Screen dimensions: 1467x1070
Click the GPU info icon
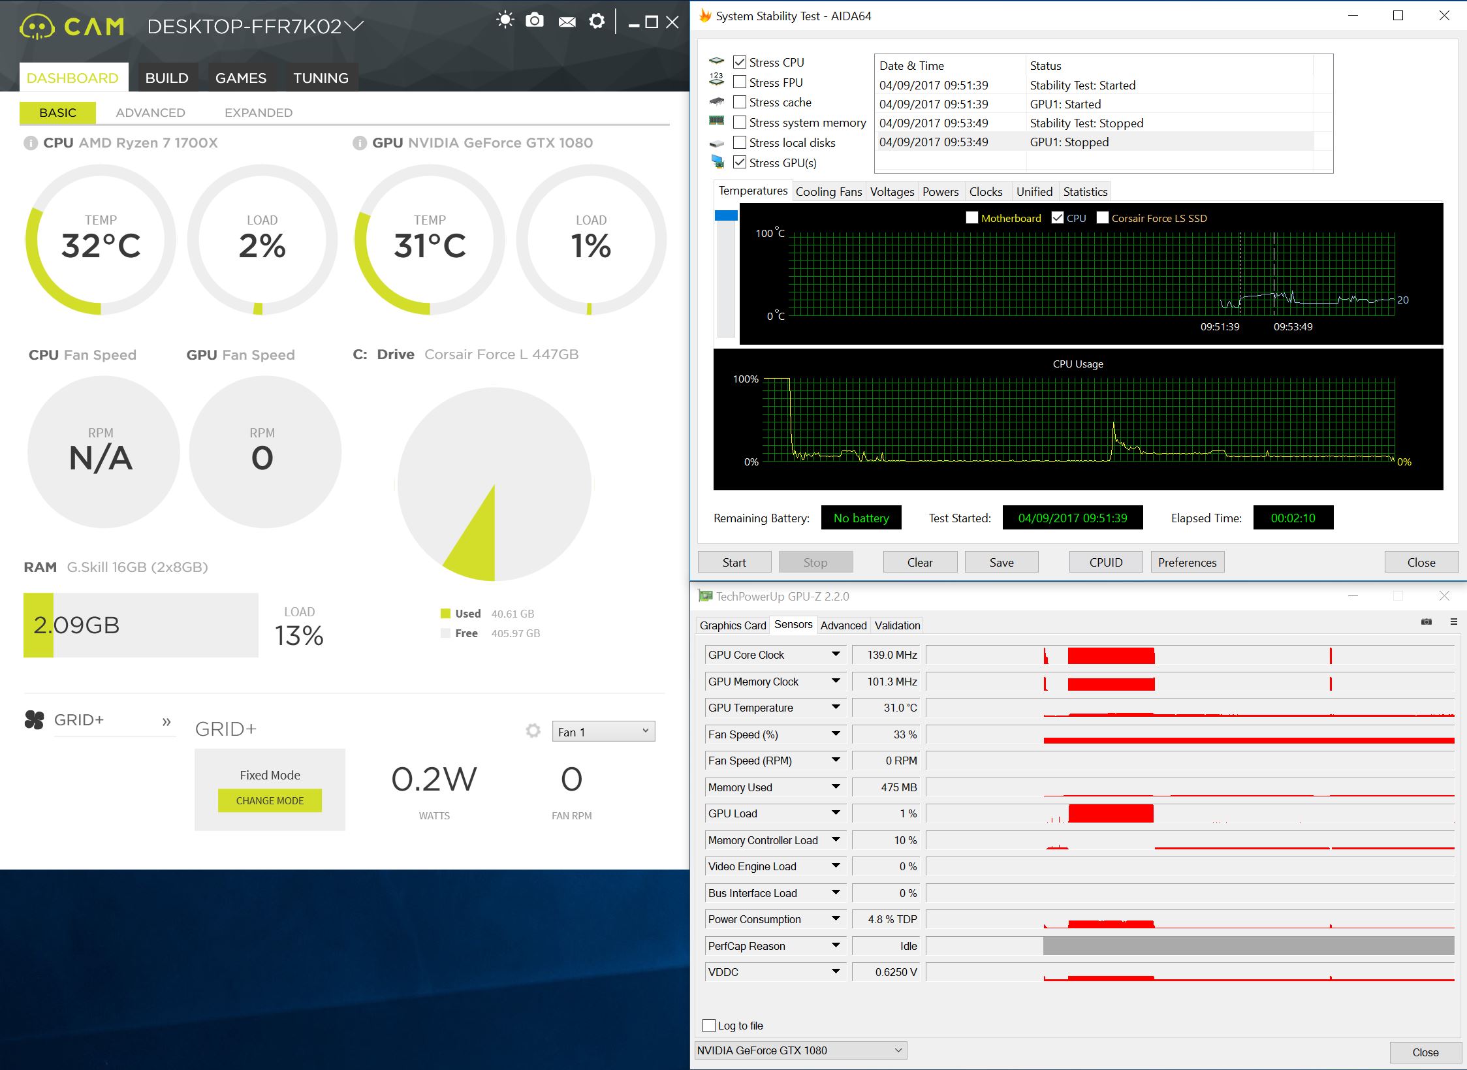359,143
